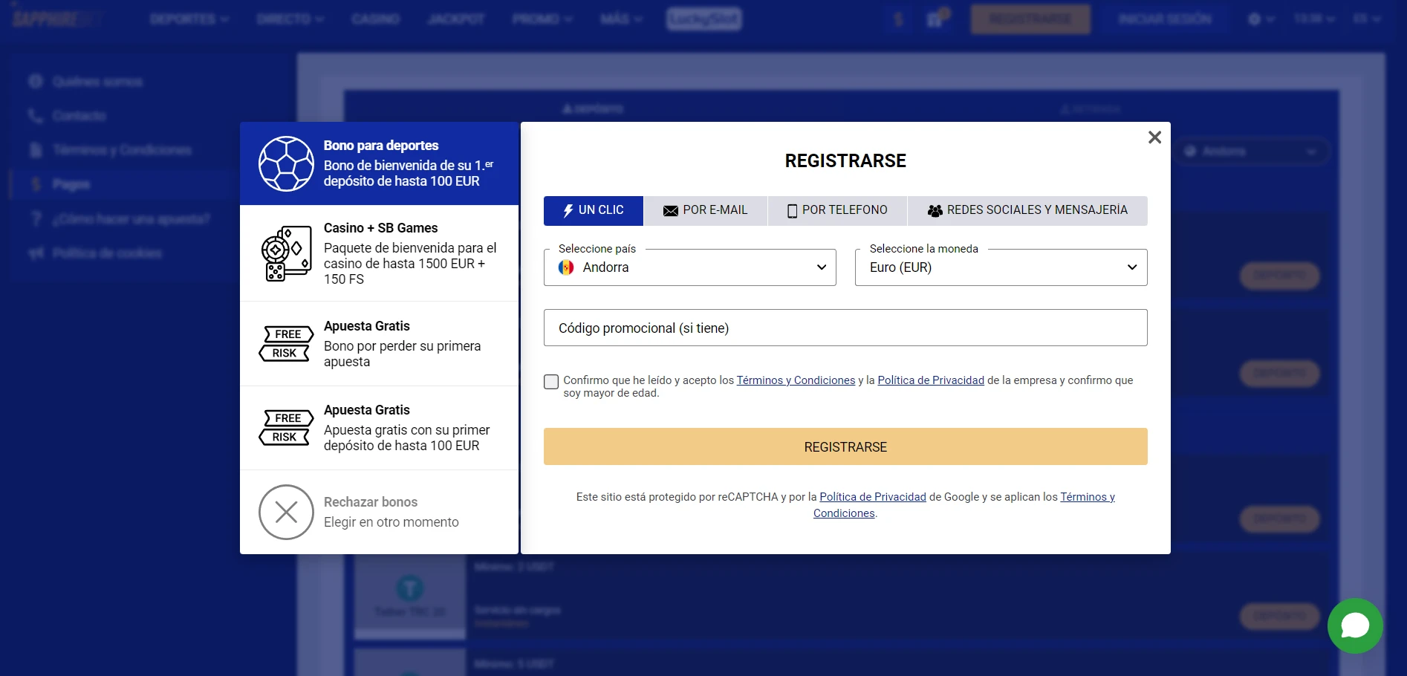Image resolution: width=1407 pixels, height=676 pixels.
Task: Click the dollar payments icon in header
Action: [x=899, y=19]
